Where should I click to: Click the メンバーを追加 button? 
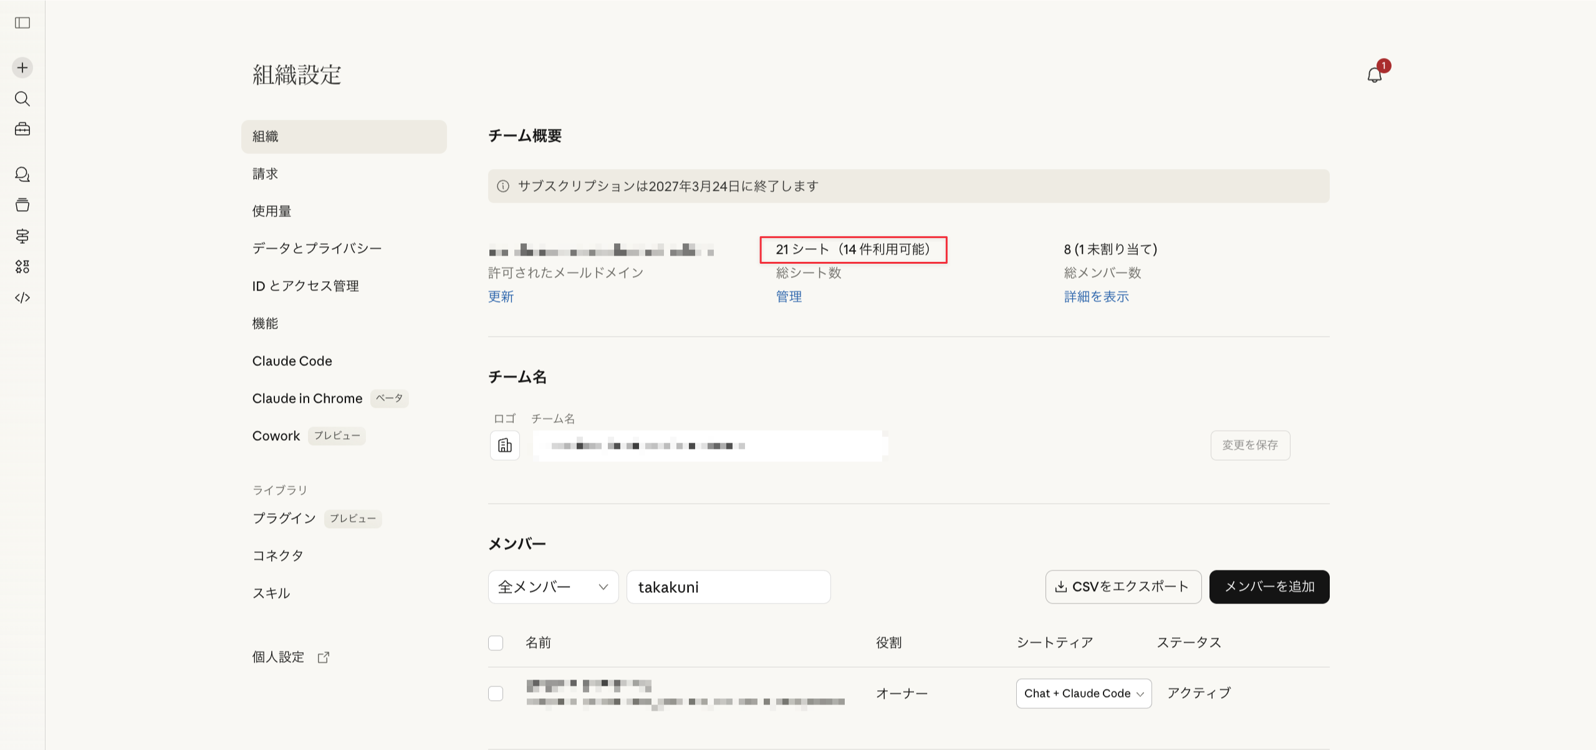pyautogui.click(x=1269, y=587)
